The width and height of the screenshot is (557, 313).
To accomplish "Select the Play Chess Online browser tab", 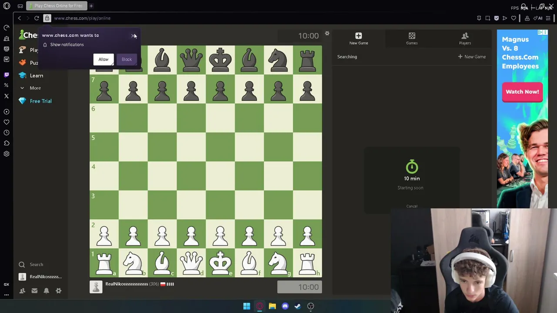I will pyautogui.click(x=56, y=6).
